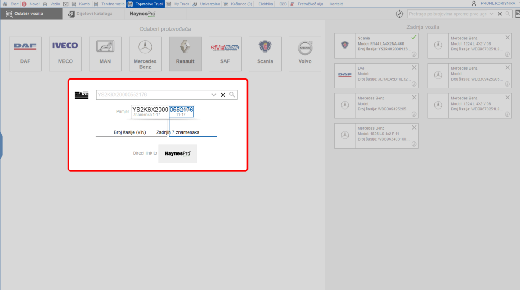Choose the Mercedes Benz manufacturer tile
The image size is (520, 290).
pyautogui.click(x=145, y=54)
